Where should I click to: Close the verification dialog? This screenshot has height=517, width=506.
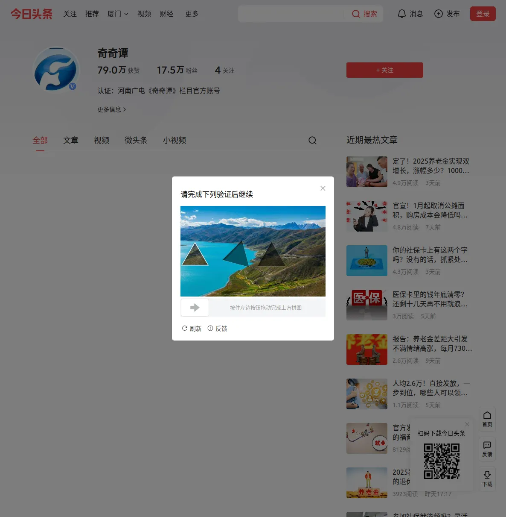click(x=323, y=188)
